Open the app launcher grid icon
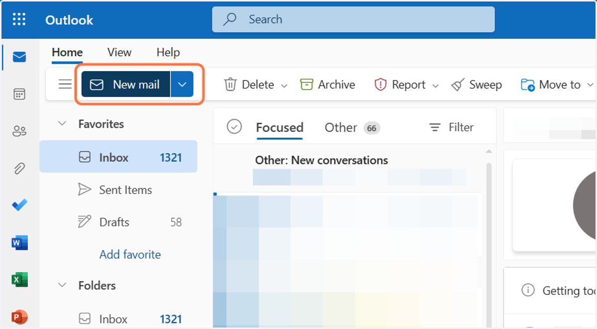The width and height of the screenshot is (597, 329). click(19, 19)
